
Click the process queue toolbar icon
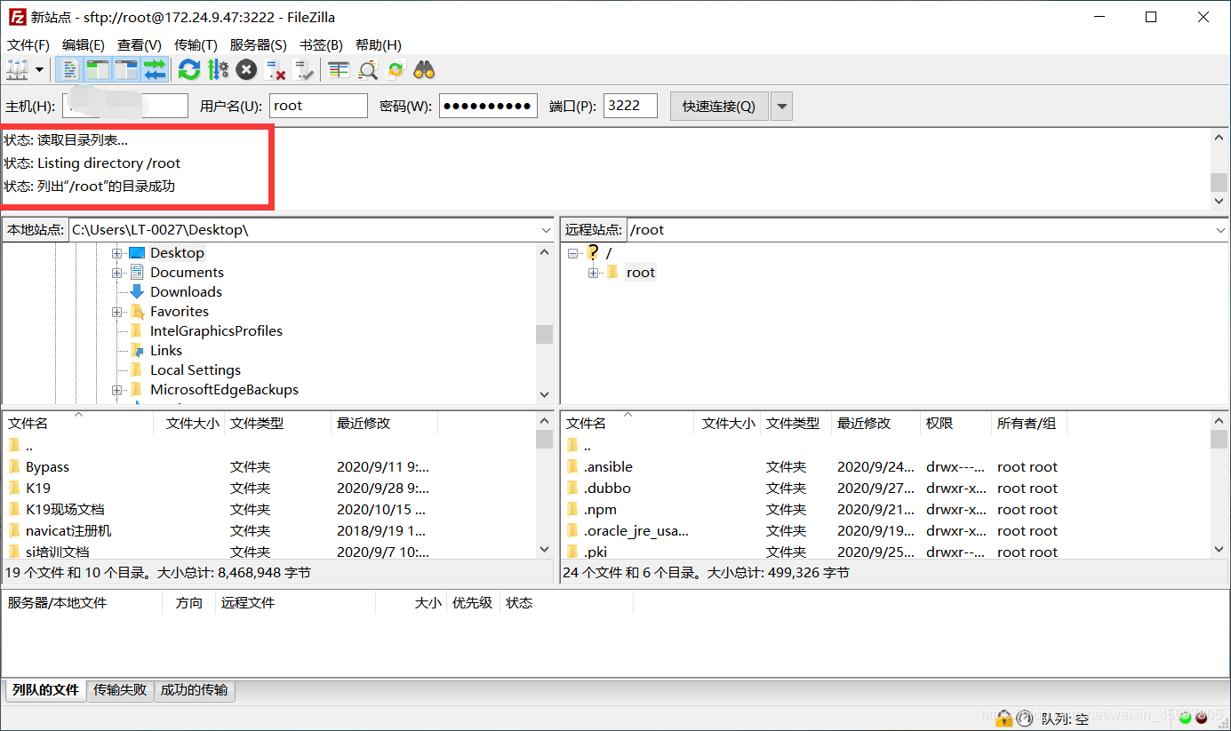point(218,69)
